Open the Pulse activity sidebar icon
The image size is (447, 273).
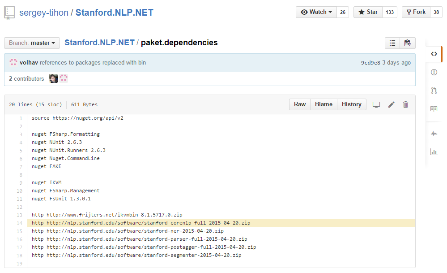[434, 134]
